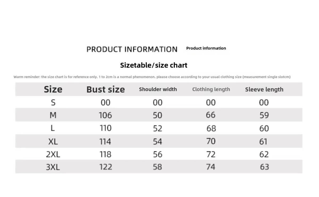The height and width of the screenshot is (197, 319).
Task: Click the small bold Product information label
Action: [206, 48]
